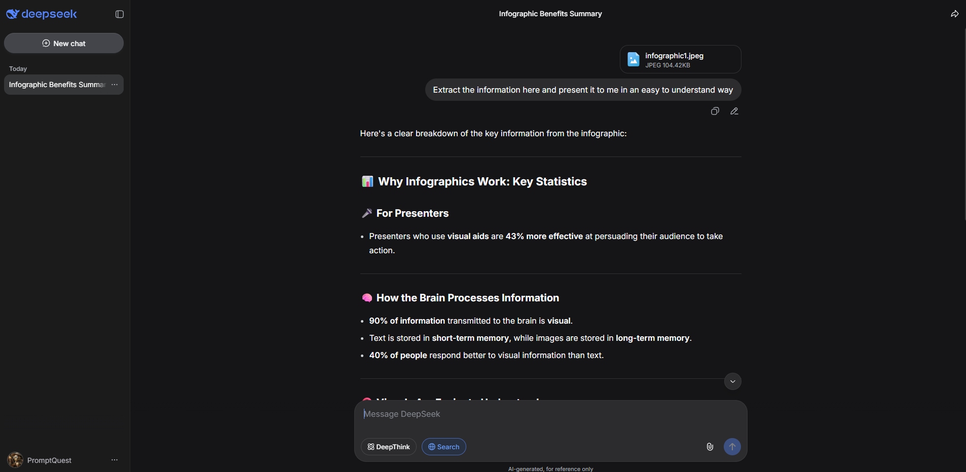Select Infographic Benefits Summary chat in sidebar
Screen dimensions: 966x472
click(x=57, y=85)
